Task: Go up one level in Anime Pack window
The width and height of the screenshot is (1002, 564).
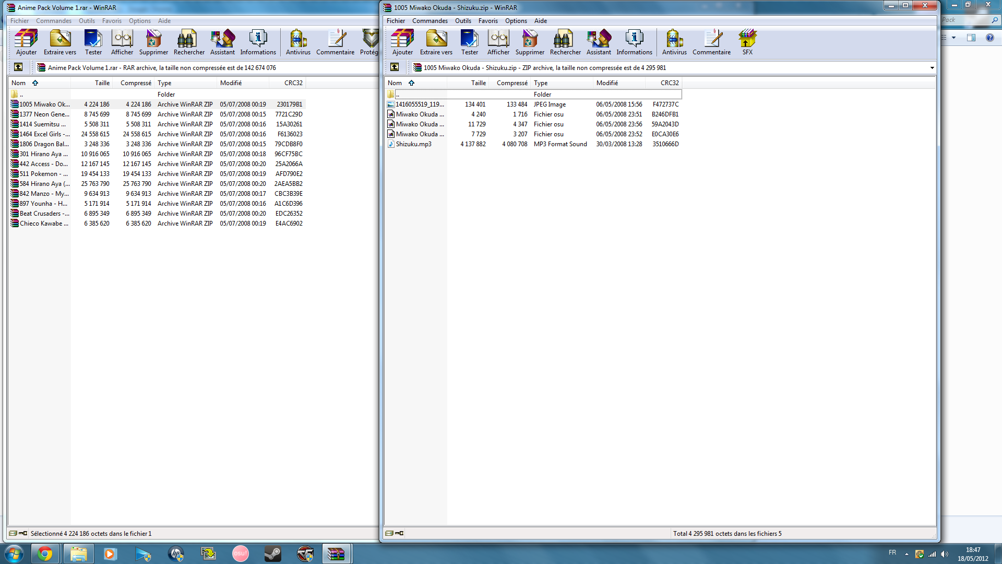Action: pos(18,67)
